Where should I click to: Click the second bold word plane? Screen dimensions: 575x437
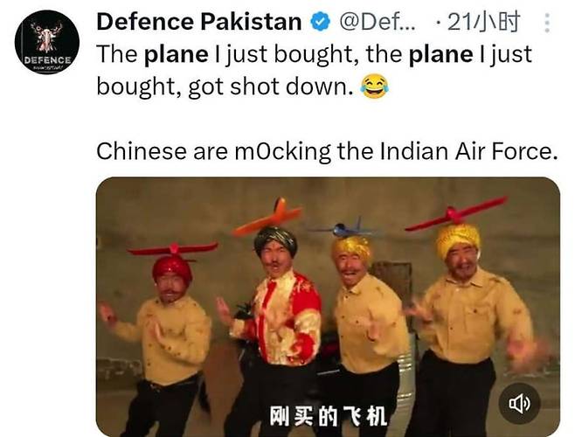[440, 54]
